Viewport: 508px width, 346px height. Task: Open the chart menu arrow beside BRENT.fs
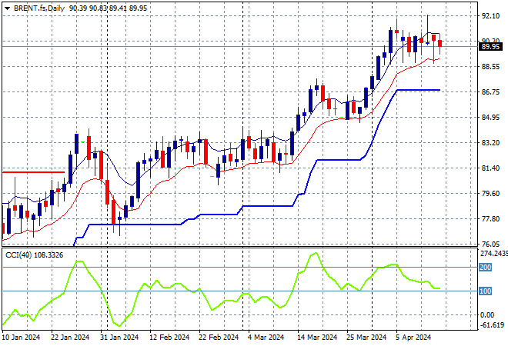tap(7, 6)
